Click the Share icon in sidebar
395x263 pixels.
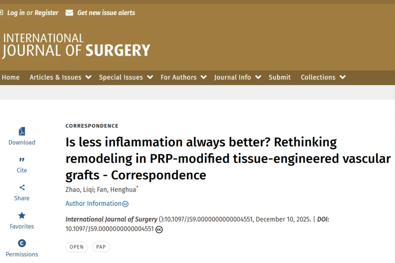(22, 187)
